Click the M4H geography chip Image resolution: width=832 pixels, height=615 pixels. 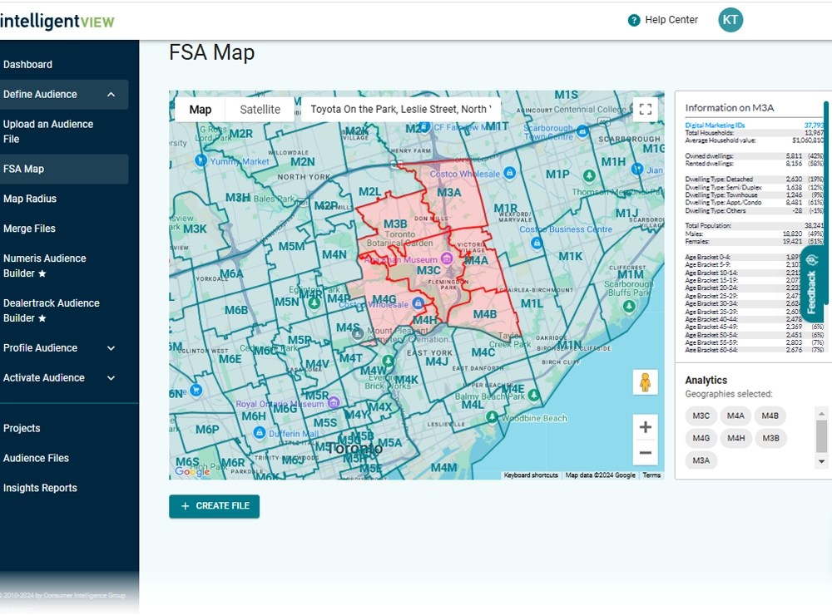click(736, 438)
